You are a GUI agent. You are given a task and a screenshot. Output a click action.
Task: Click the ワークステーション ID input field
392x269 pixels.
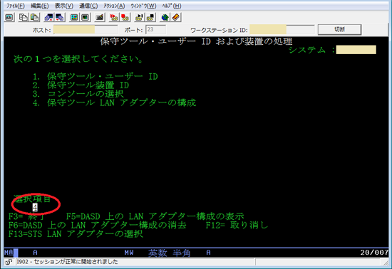click(282, 30)
